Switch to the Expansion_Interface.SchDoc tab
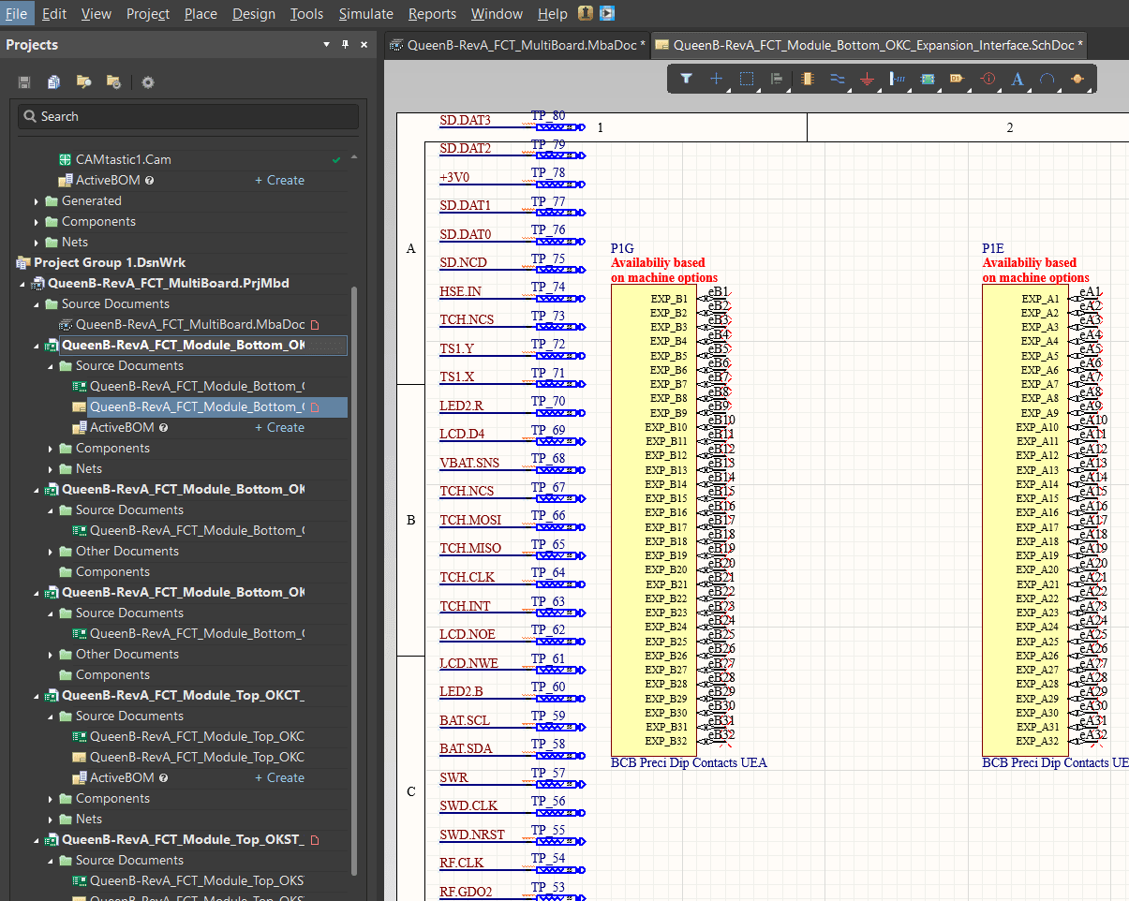 [869, 44]
